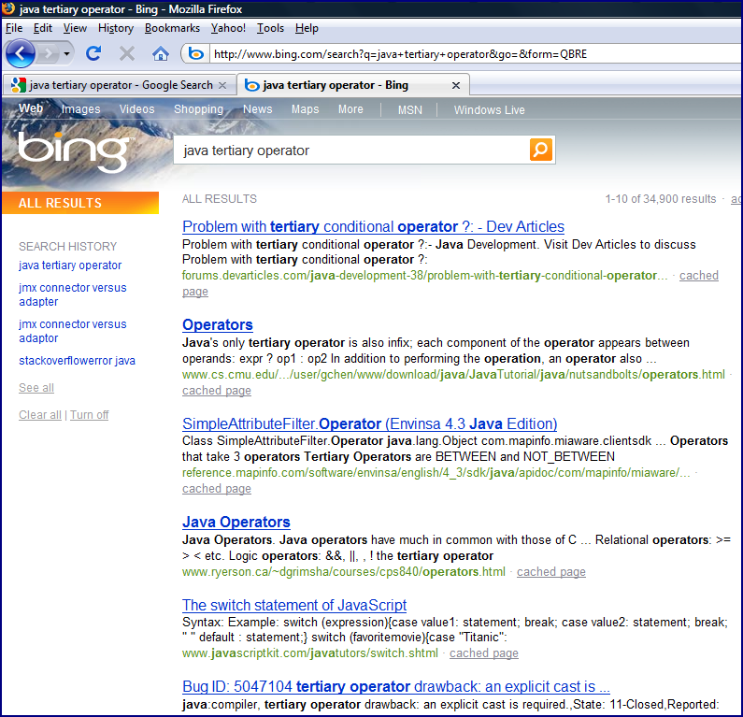The image size is (743, 717).
Task: Go to Videos search
Action: (x=137, y=109)
